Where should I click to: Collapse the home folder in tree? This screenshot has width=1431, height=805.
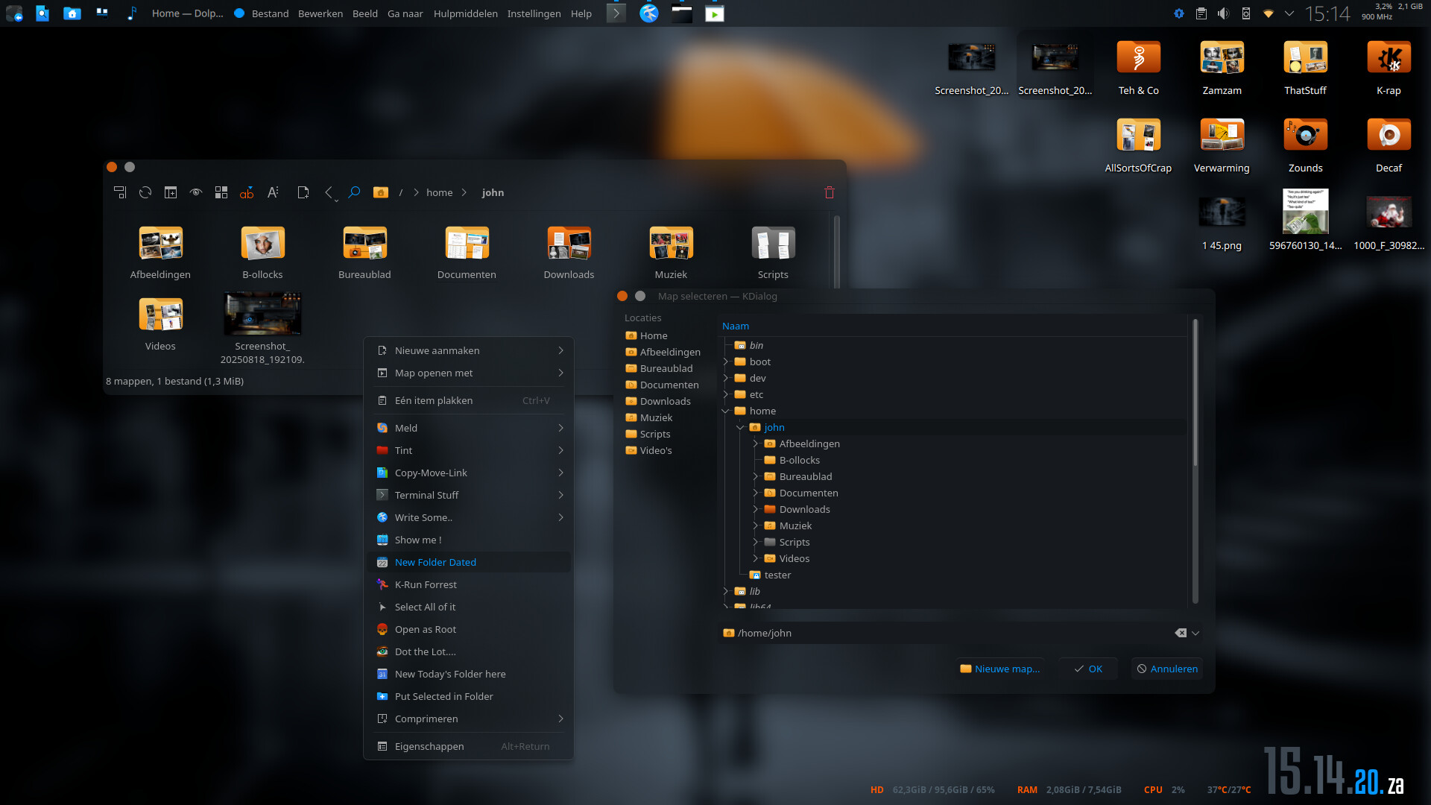tap(725, 411)
